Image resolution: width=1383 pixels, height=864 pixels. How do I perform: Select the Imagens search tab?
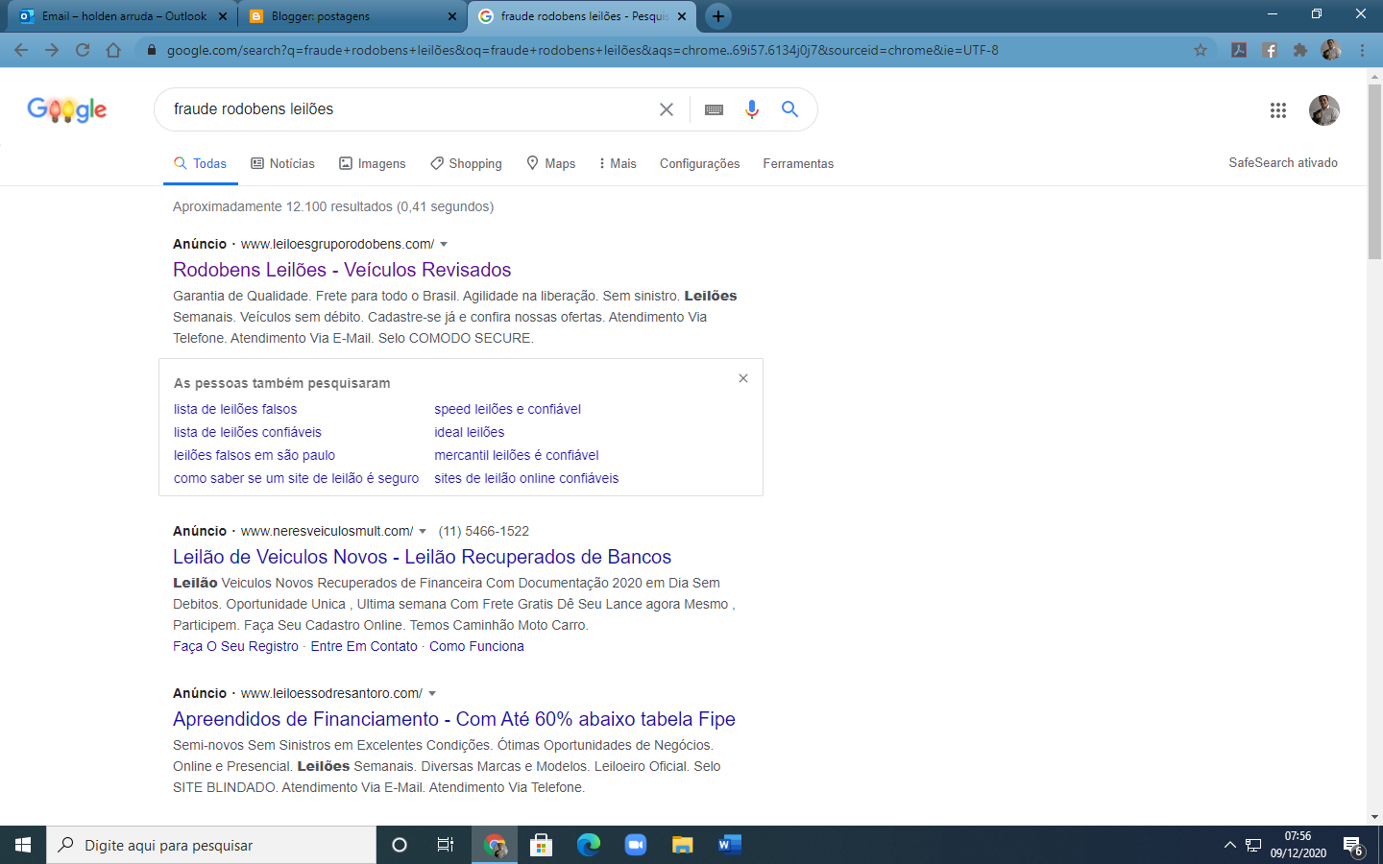click(372, 163)
